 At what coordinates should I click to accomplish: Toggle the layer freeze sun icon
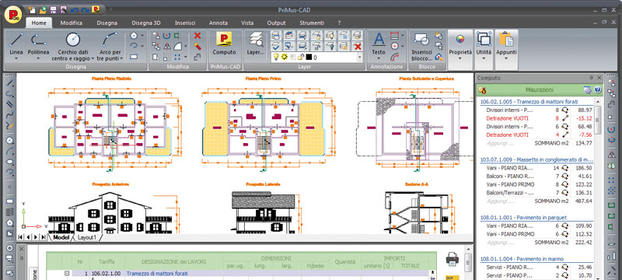point(285,57)
